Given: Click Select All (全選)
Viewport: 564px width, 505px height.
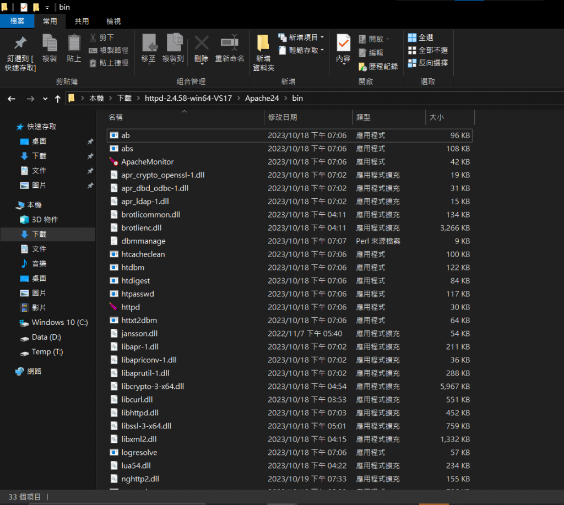Looking at the screenshot, I should point(420,37).
